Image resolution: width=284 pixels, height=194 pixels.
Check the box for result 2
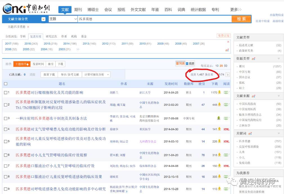6,105
